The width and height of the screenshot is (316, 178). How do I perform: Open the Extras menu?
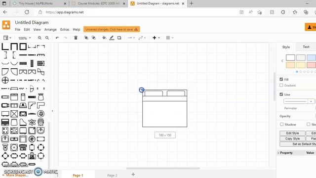coord(65,30)
